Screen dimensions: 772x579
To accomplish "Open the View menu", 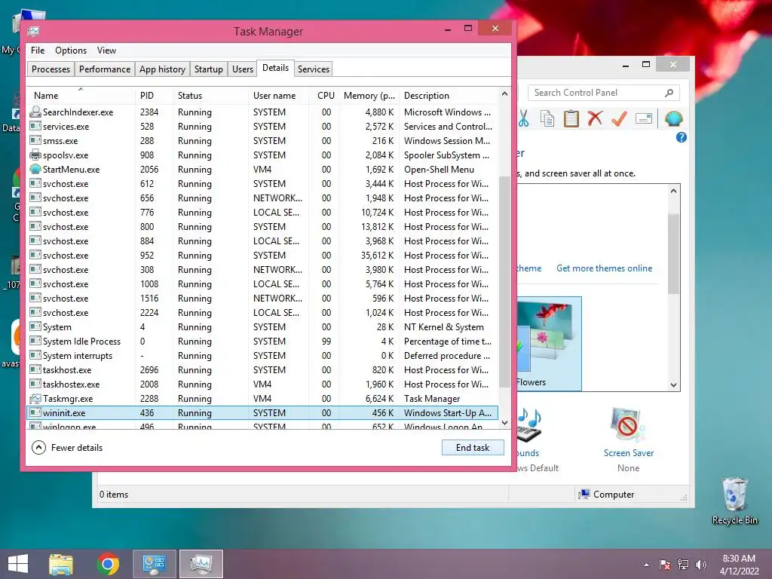I will pyautogui.click(x=106, y=51).
